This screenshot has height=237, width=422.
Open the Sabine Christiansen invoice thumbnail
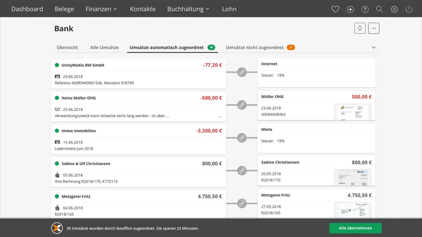(x=353, y=177)
